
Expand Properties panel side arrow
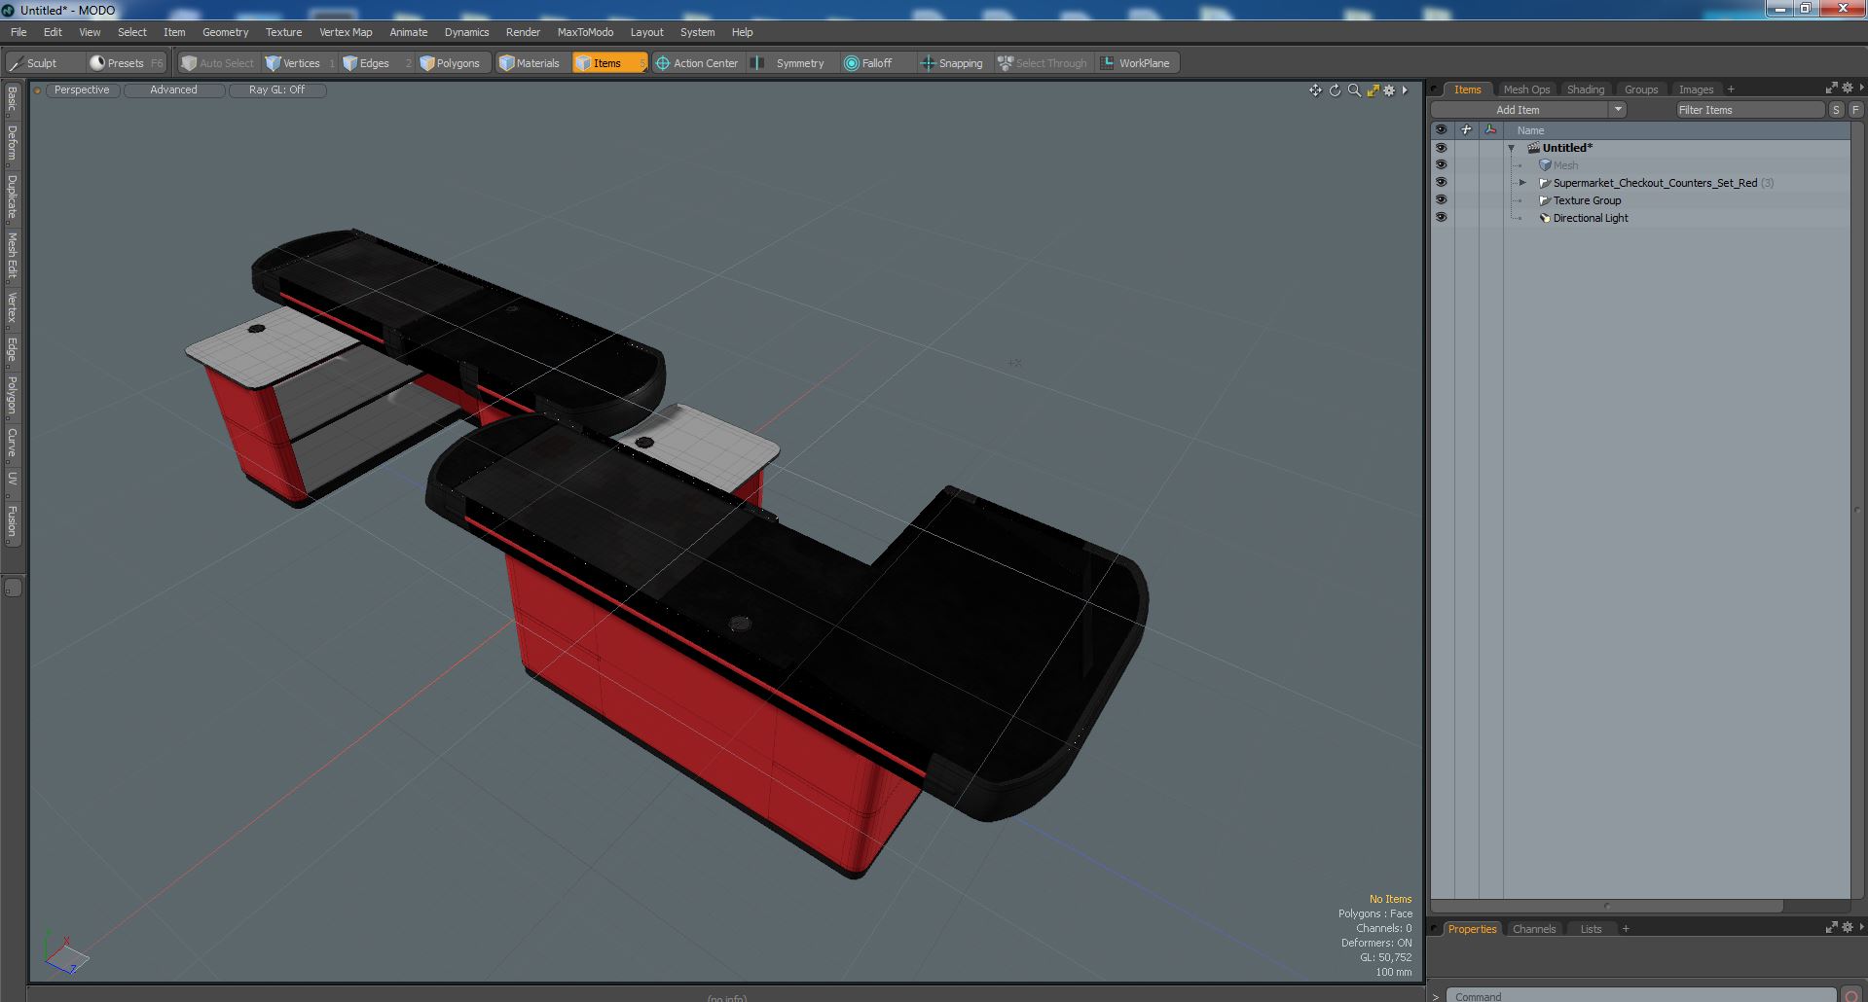pos(1861,928)
